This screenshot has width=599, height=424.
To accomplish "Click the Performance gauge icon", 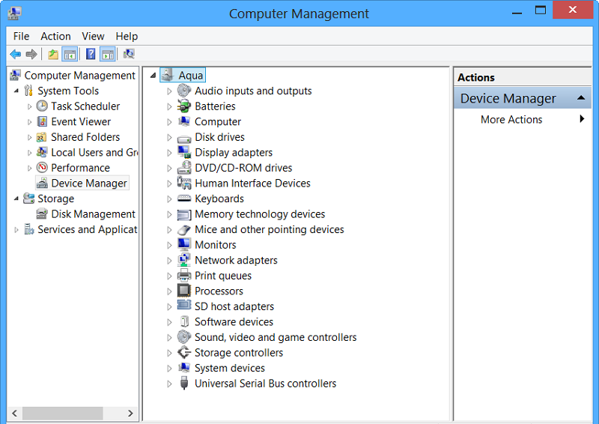I will pos(42,168).
